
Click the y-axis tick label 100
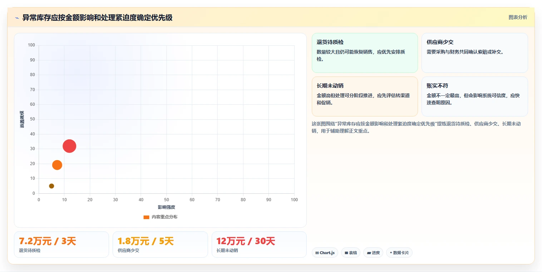click(x=32, y=45)
